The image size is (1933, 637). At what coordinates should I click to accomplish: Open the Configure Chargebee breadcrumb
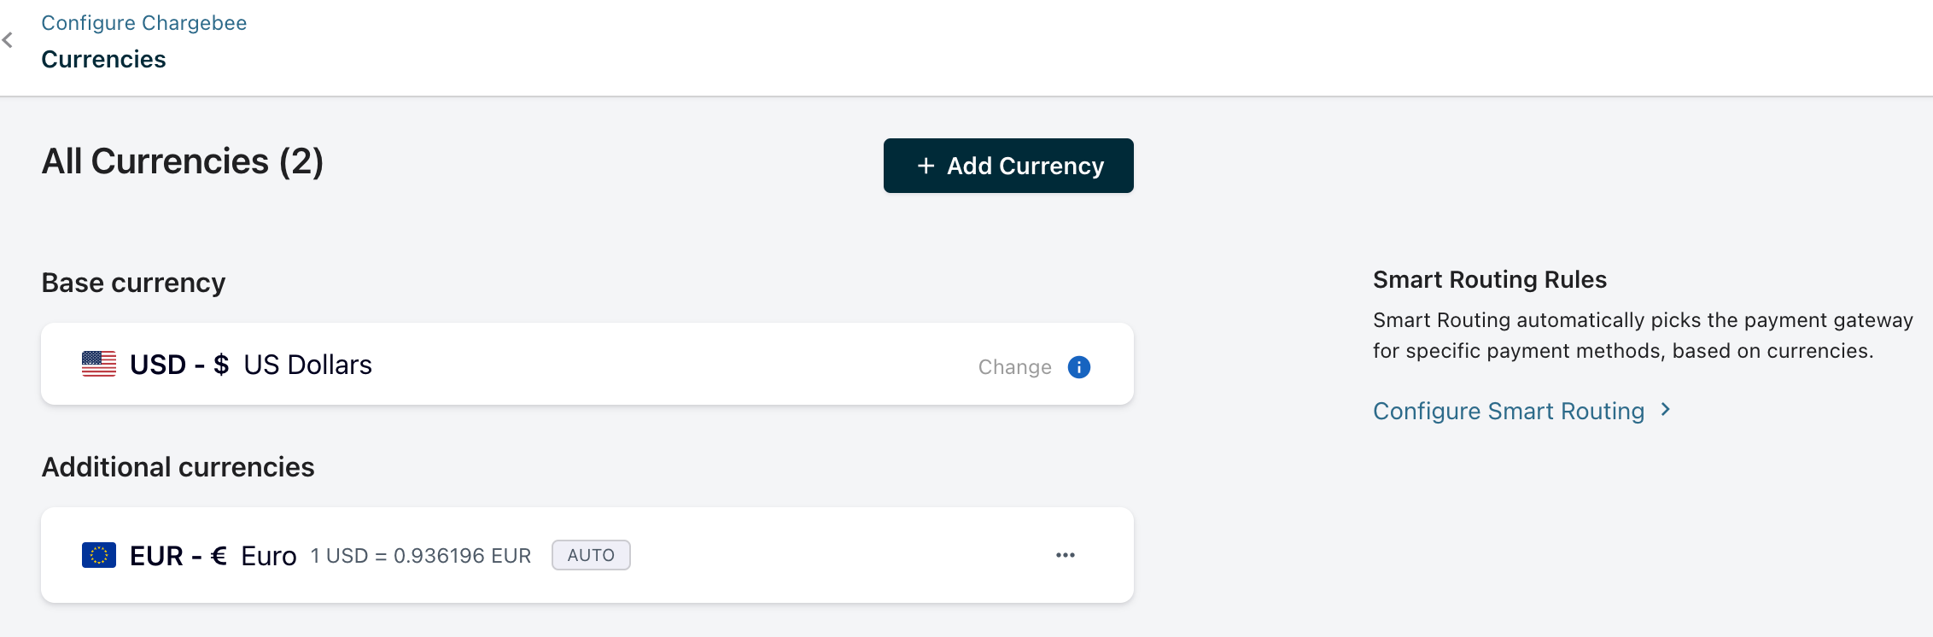pyautogui.click(x=143, y=23)
